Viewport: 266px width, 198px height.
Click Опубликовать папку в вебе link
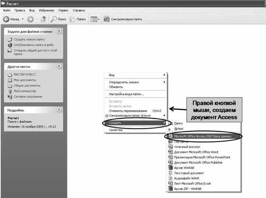pos(34,45)
